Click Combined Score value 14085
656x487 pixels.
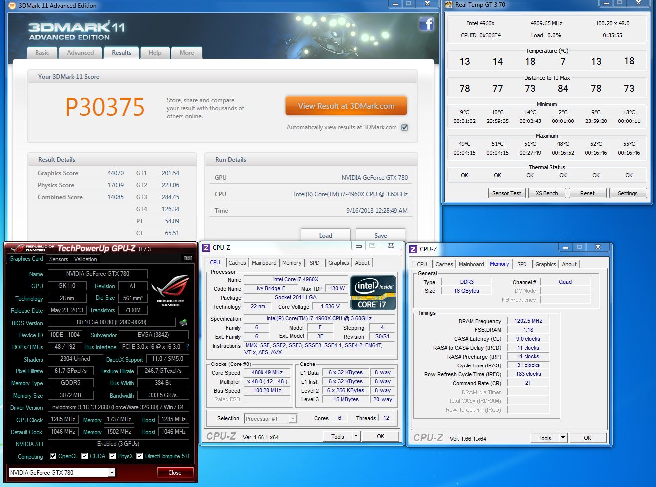115,197
